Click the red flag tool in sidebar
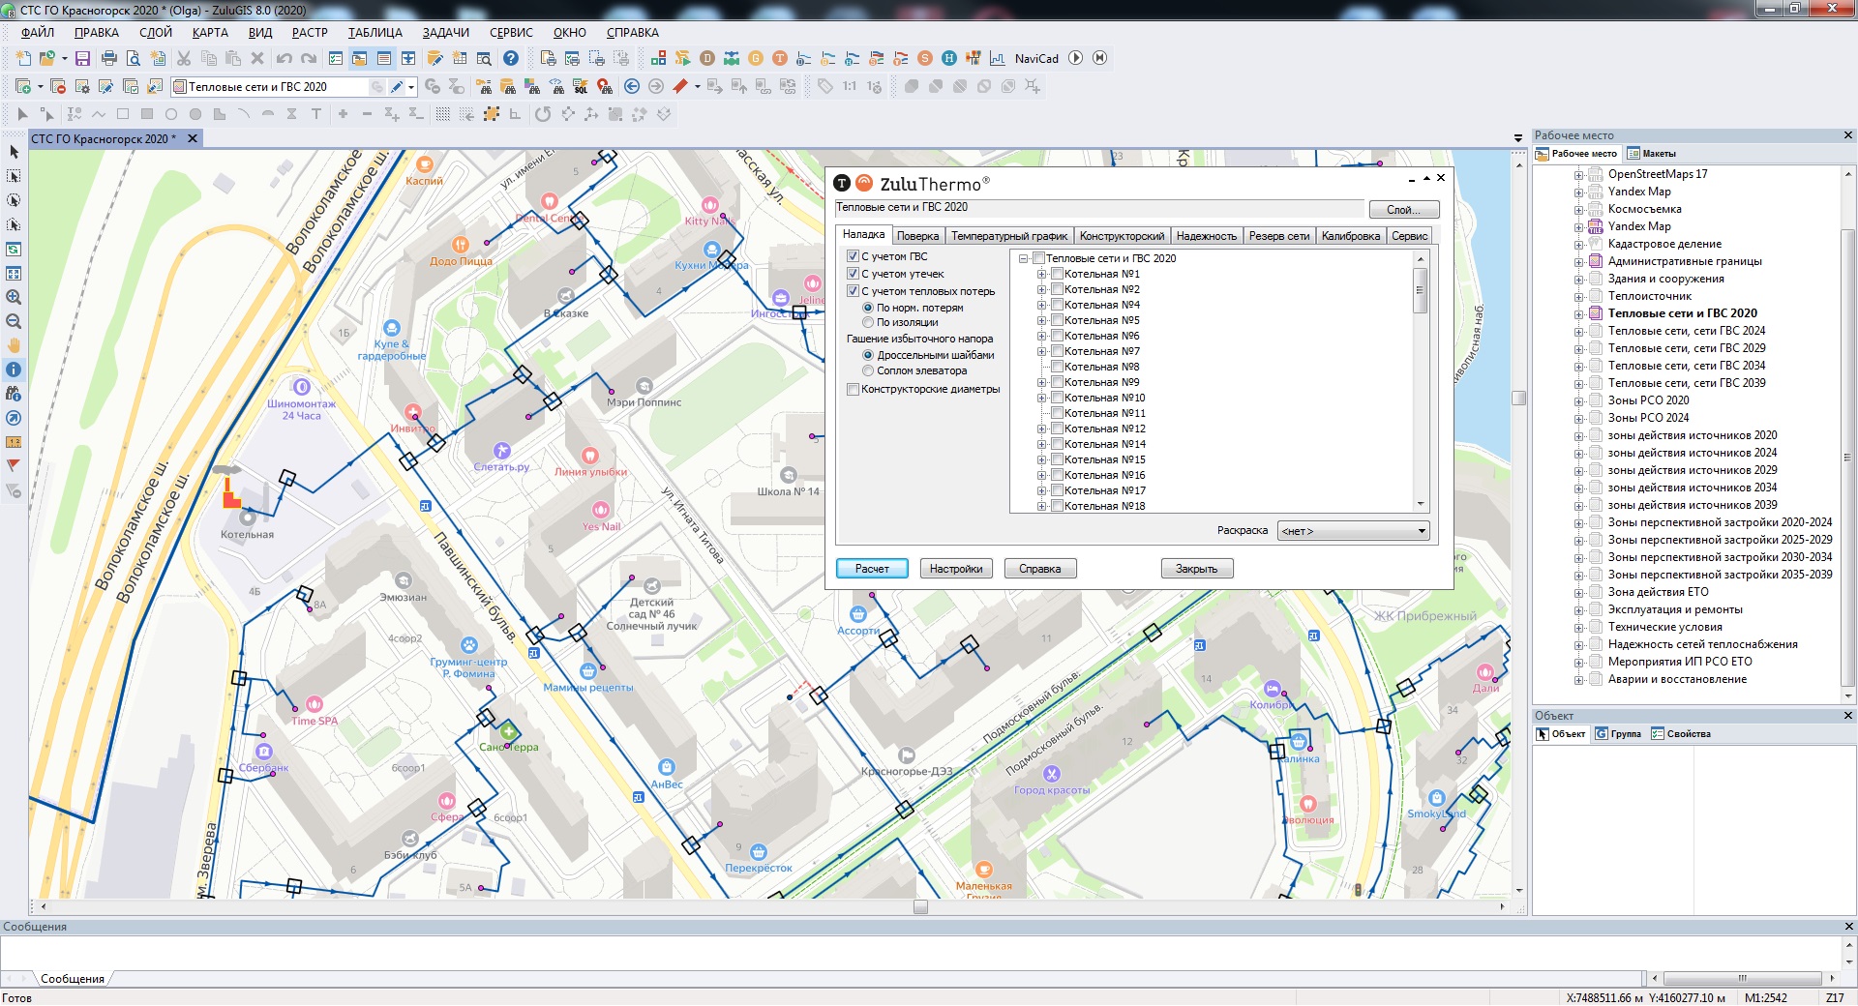 point(14,466)
